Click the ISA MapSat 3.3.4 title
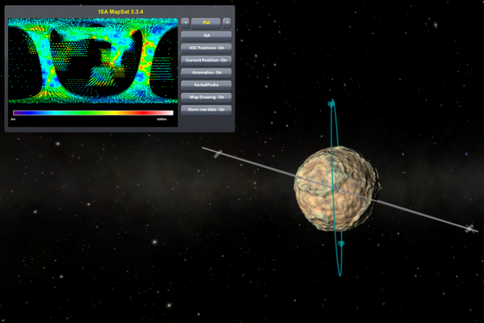Viewport: 484px width, 323px height. tap(120, 12)
